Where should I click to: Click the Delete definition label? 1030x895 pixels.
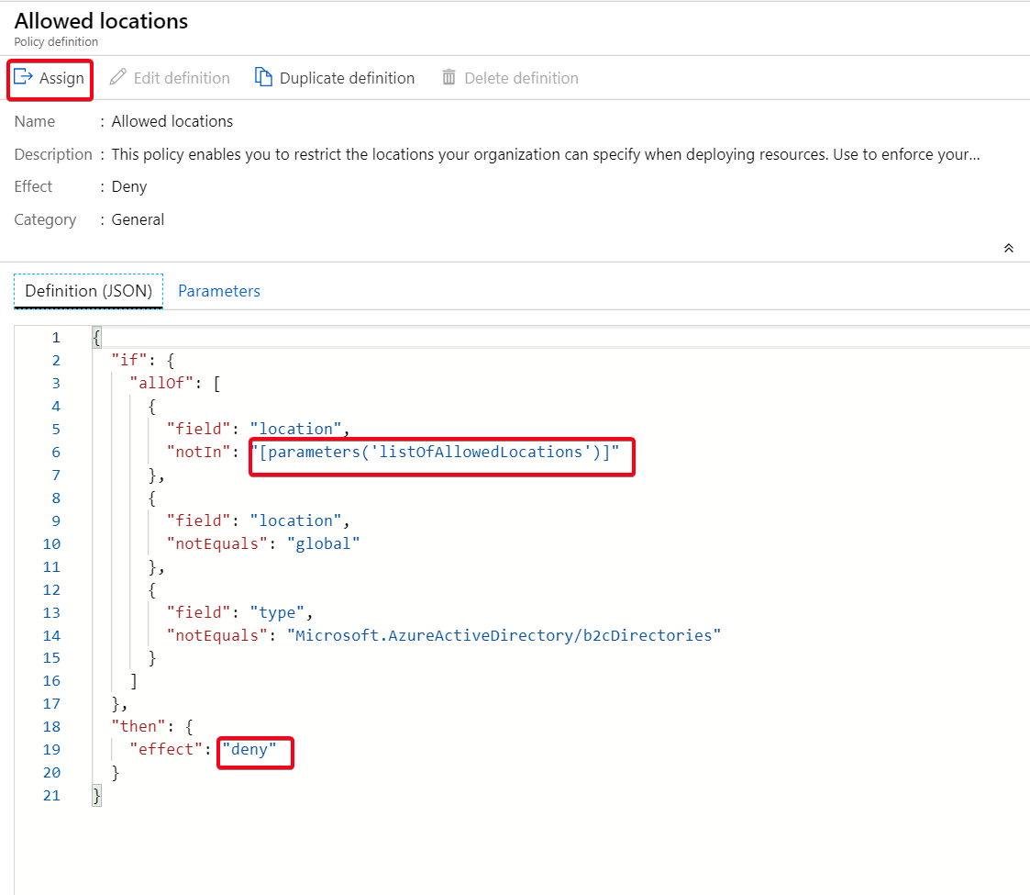[x=521, y=78]
